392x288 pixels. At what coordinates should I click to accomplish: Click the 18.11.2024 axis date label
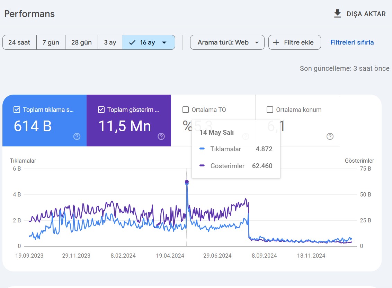[x=311, y=256]
